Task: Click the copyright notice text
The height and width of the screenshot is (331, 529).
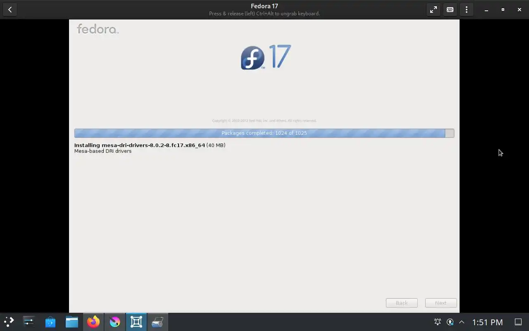Action: pyautogui.click(x=264, y=121)
